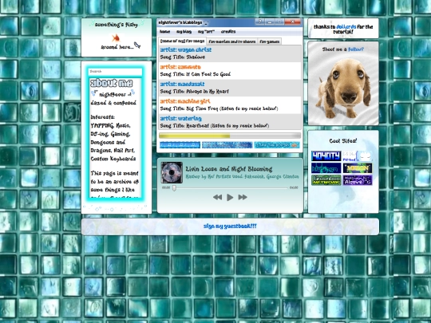Click 'artist: watering' text
This screenshot has height=323, width=431.
tap(181, 118)
